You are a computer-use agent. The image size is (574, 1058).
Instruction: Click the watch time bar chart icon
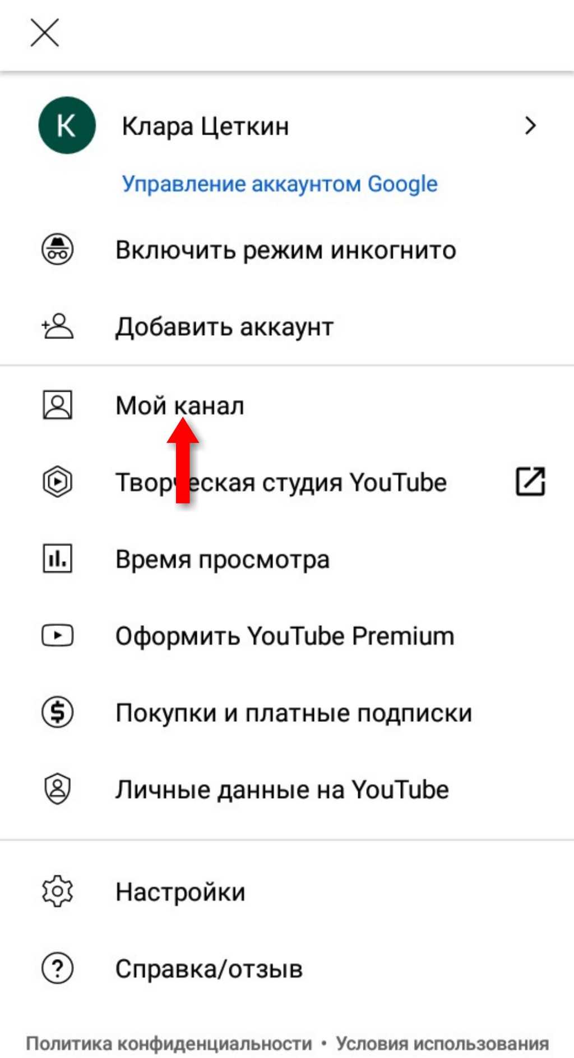click(x=57, y=558)
